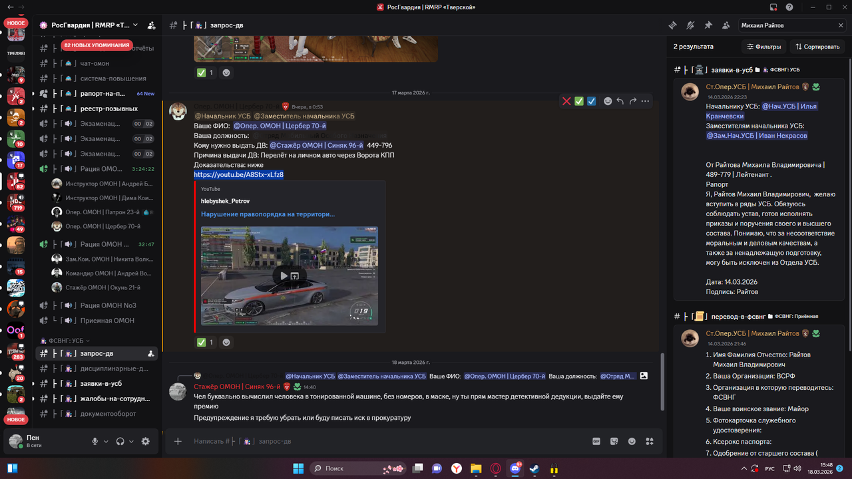Open add reaction smiley in message toolbar
The width and height of the screenshot is (852, 479).
608,101
